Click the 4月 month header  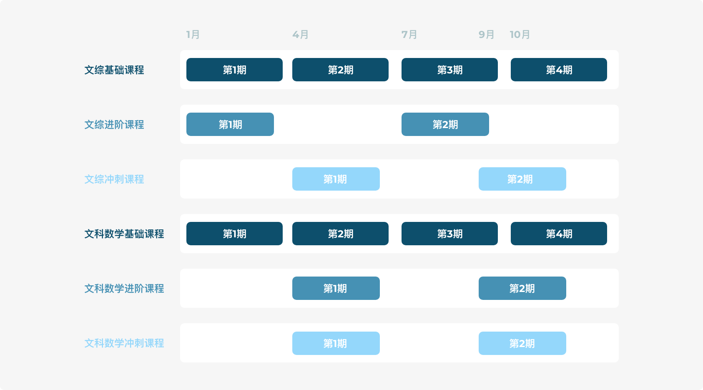point(300,35)
